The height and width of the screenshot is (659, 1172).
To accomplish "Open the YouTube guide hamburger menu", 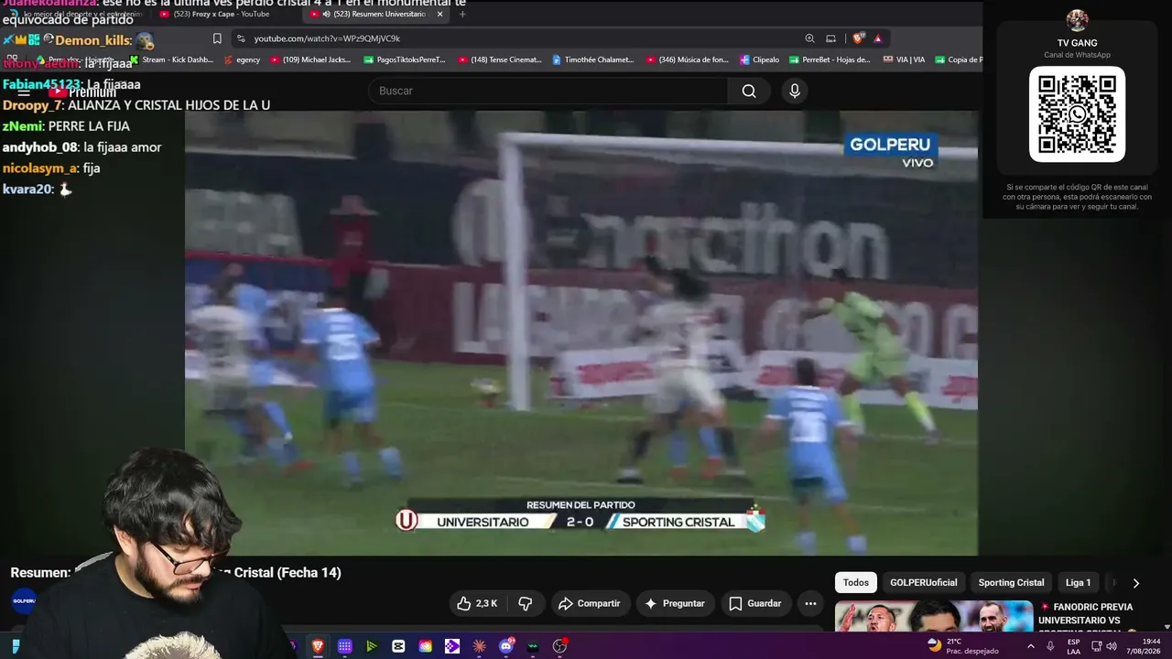I will pyautogui.click(x=25, y=92).
